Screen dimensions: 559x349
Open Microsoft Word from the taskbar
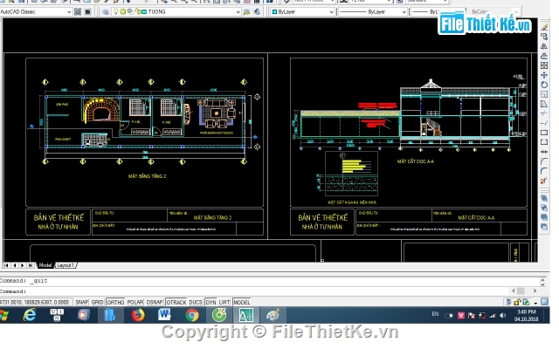pos(164,315)
